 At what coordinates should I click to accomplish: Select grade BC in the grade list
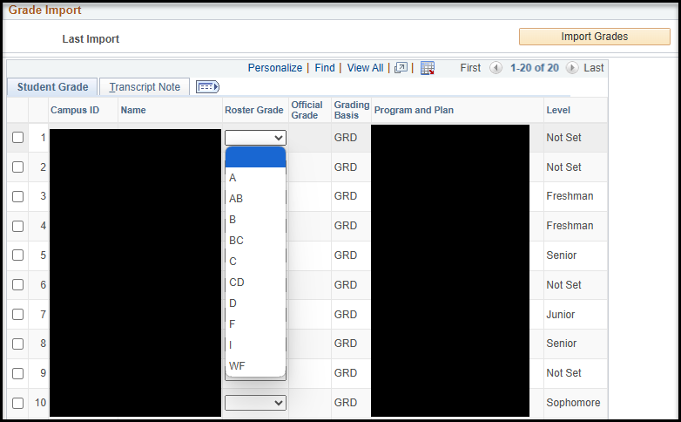236,241
